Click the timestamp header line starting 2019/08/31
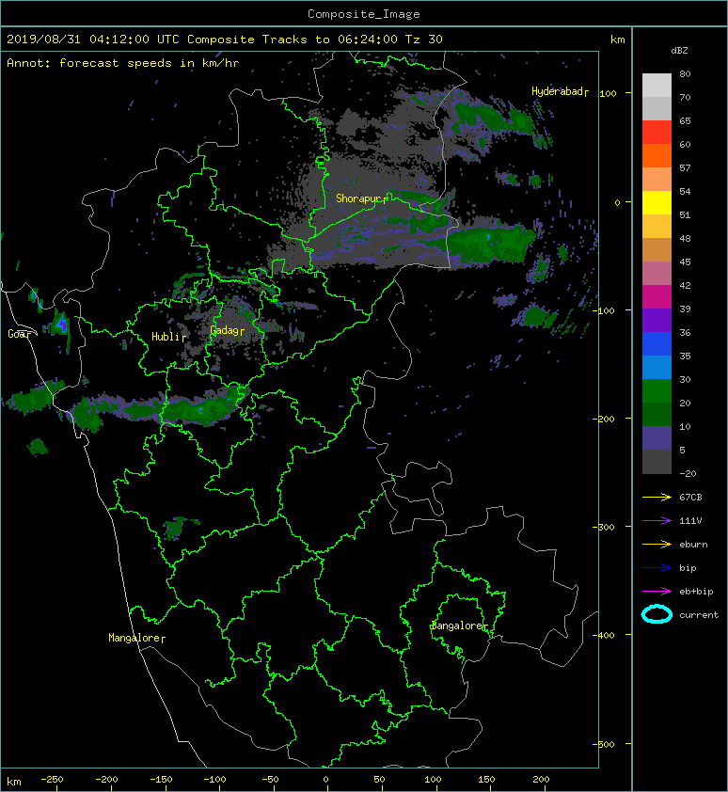Screen dimensions: 728x792 tap(225, 40)
